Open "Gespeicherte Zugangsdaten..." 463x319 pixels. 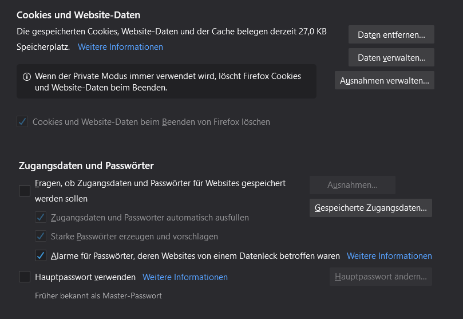coord(371,208)
